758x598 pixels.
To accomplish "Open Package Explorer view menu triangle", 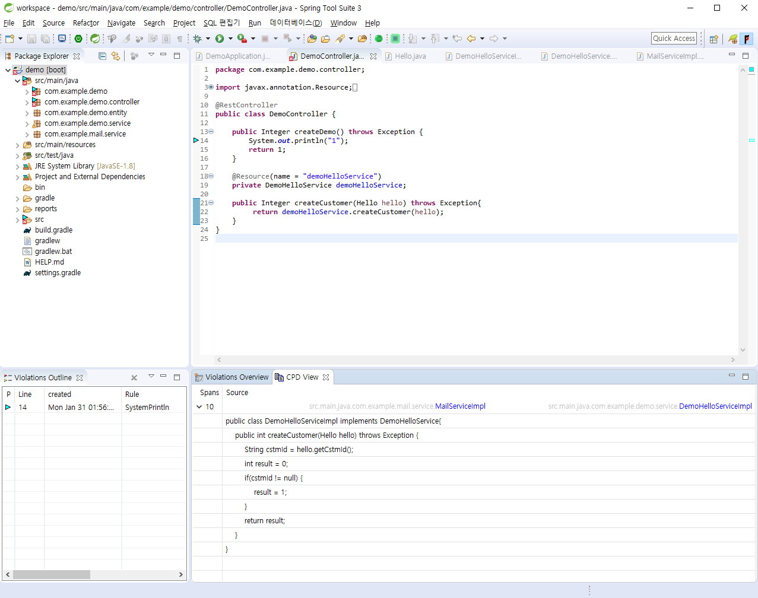I will [x=151, y=55].
